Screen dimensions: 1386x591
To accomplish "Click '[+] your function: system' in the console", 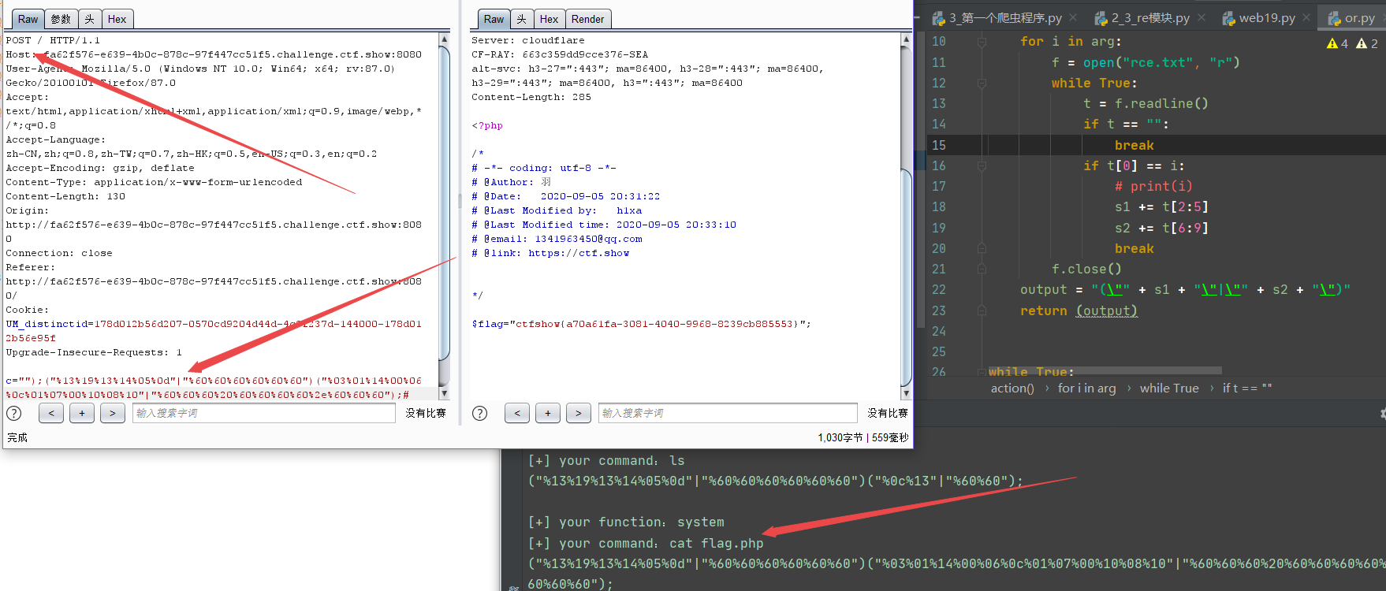I will click(626, 522).
